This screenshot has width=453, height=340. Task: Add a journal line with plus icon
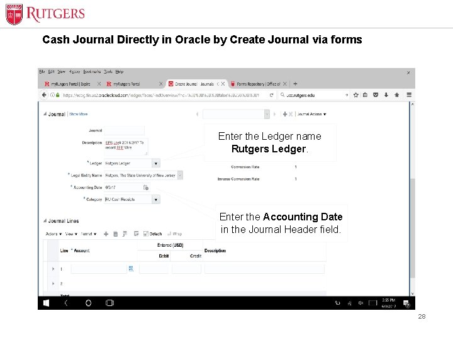tap(106, 234)
